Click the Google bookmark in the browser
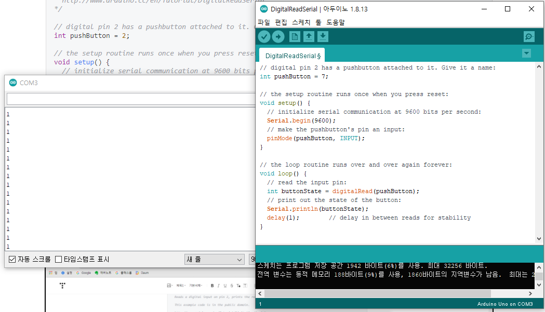This screenshot has height=312, width=545. point(84,273)
